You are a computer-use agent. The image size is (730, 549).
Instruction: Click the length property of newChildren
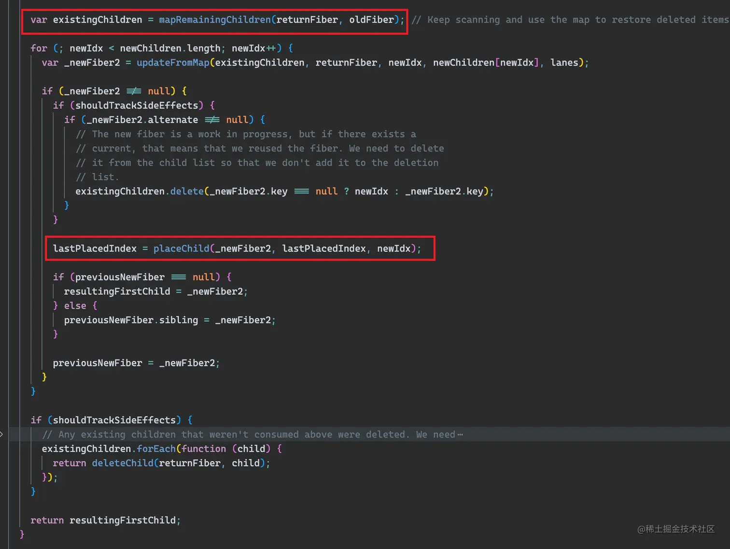[x=204, y=48]
